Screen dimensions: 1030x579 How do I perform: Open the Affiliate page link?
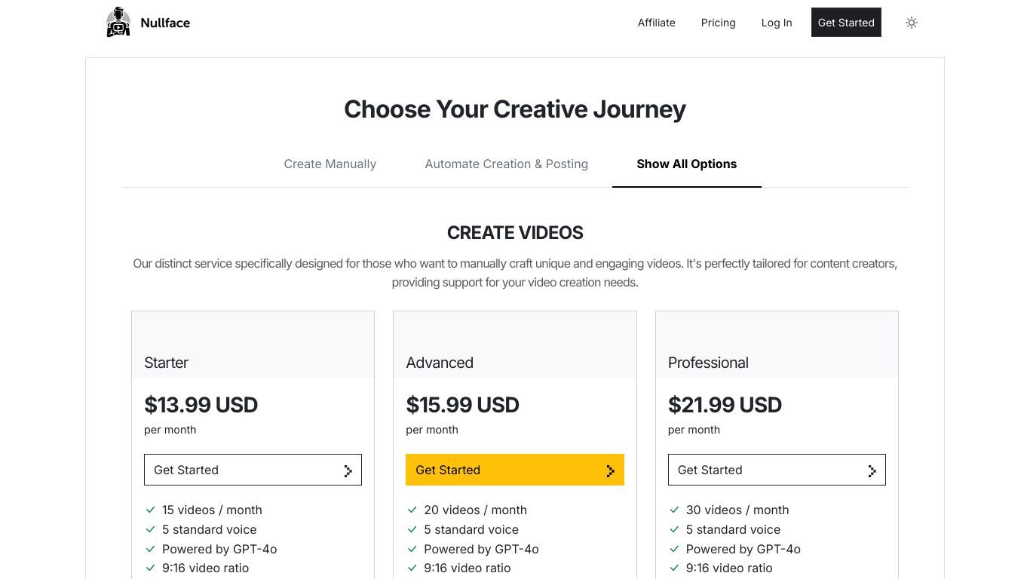click(656, 23)
